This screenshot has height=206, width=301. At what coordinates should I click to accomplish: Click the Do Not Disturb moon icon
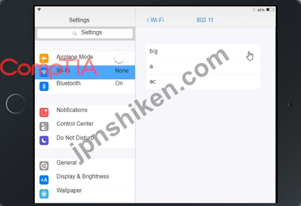[44, 140]
